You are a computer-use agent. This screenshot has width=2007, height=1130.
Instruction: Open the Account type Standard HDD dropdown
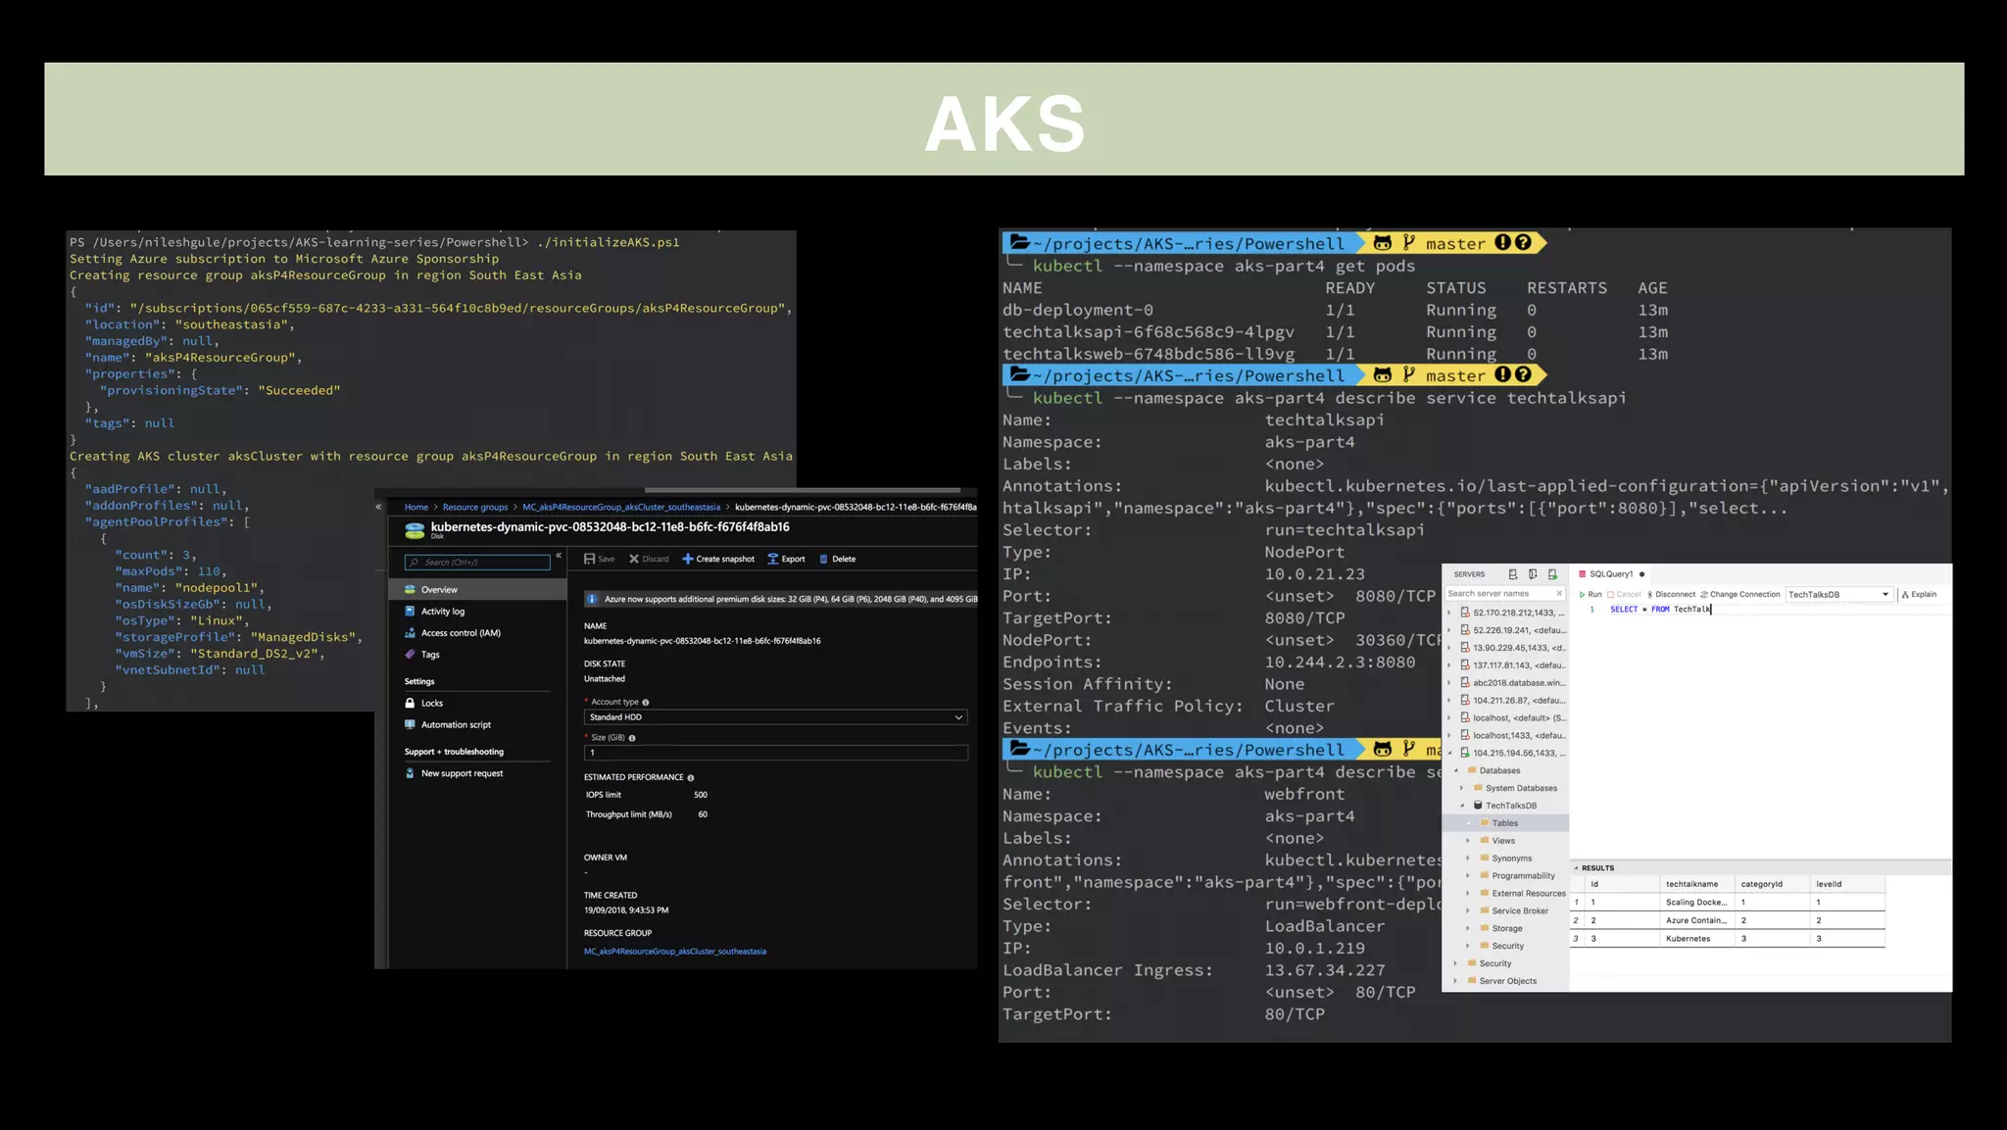point(776,716)
